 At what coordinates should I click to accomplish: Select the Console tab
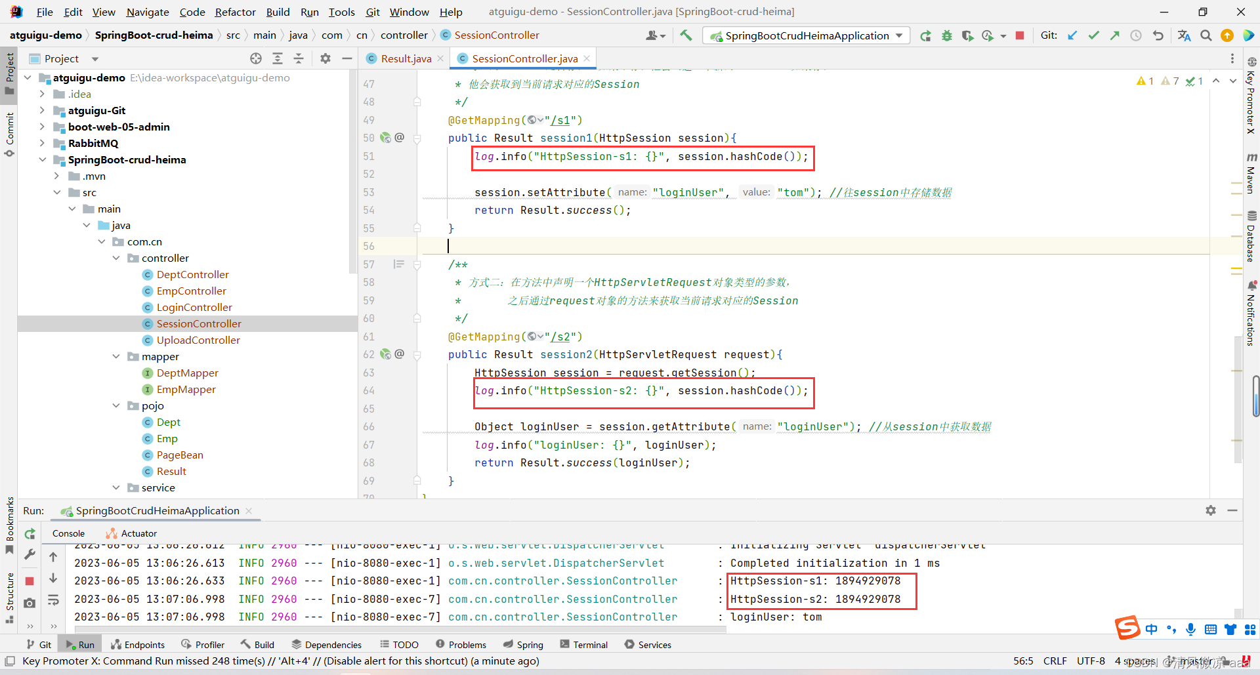(68, 533)
